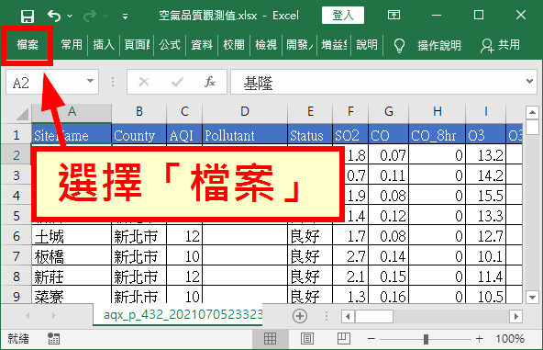
Task: Click the horizontal scrollbar thumb
Action: 374,316
